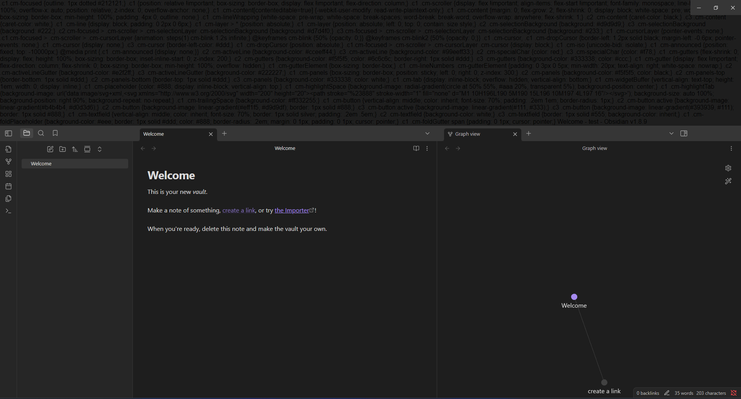Toggle auto-reveal of the current file

pos(87,149)
